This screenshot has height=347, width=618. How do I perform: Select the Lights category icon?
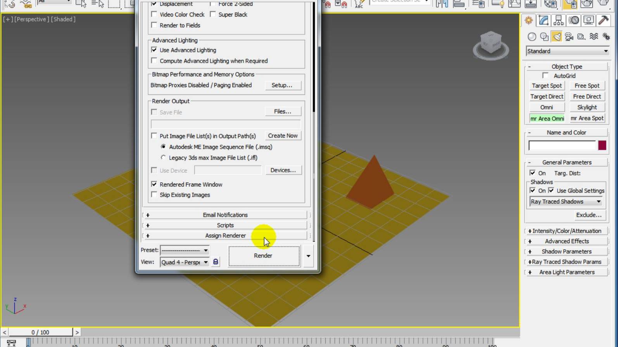pos(557,37)
